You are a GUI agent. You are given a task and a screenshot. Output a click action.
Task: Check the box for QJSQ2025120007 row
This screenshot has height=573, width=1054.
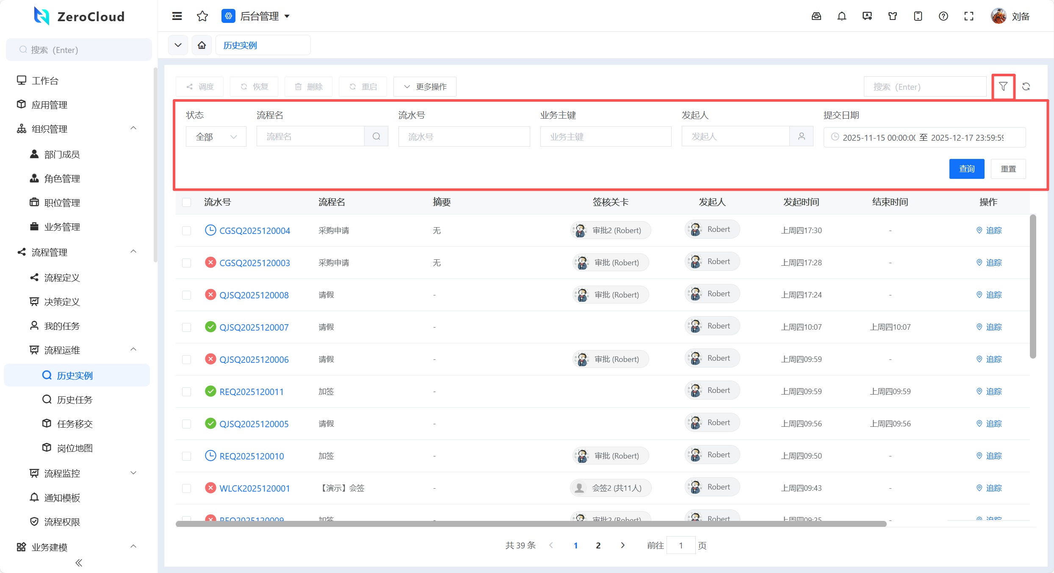coord(186,327)
